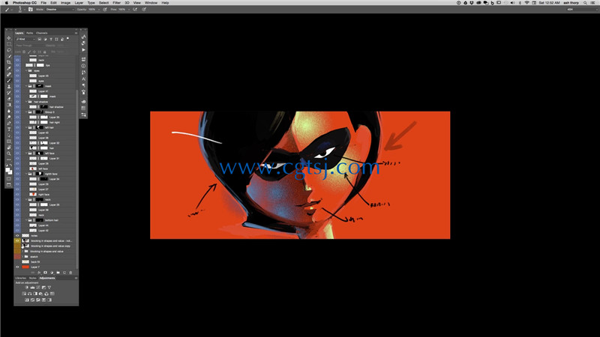
Task: Open the Kind layer filter dropdown
Action: coord(25,39)
